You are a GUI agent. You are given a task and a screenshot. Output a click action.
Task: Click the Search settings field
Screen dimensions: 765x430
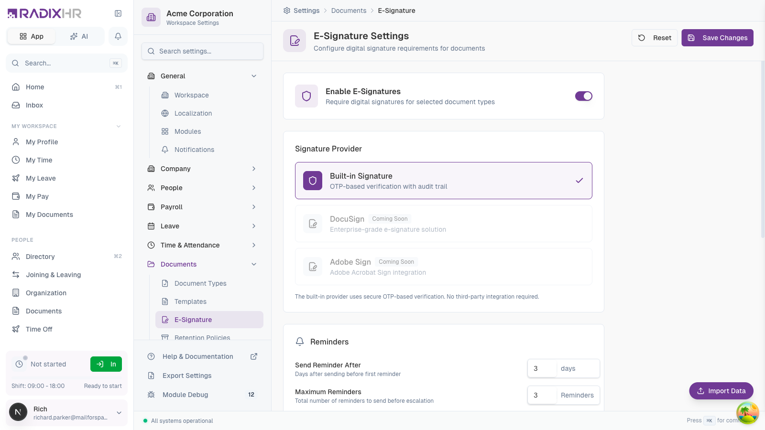pyautogui.click(x=202, y=51)
